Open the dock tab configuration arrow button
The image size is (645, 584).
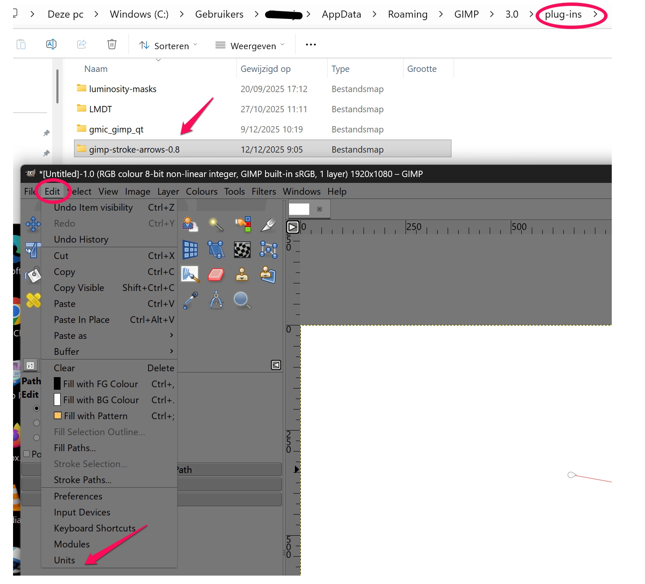[x=276, y=365]
